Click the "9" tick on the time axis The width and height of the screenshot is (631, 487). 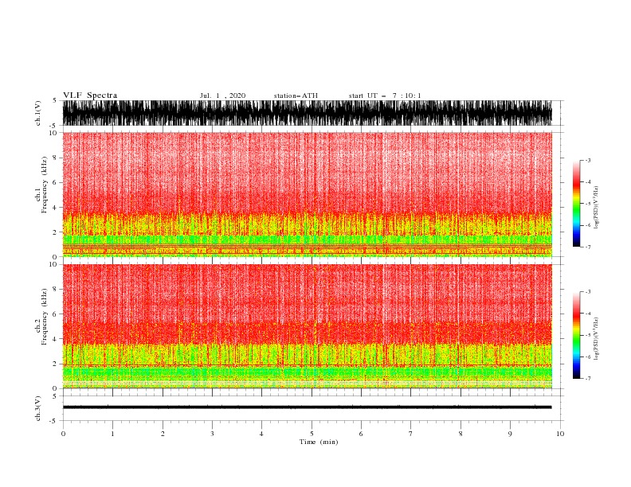(510, 434)
